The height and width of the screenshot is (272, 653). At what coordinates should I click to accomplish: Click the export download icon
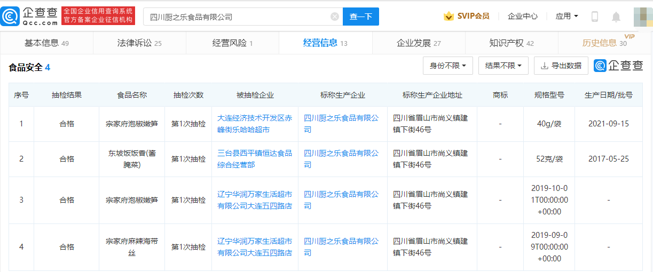[x=545, y=66]
